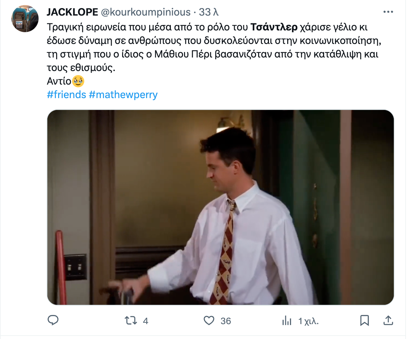The image size is (408, 339).
Task: Open JACKLOPE's profile avatar picture
Action: point(25,19)
